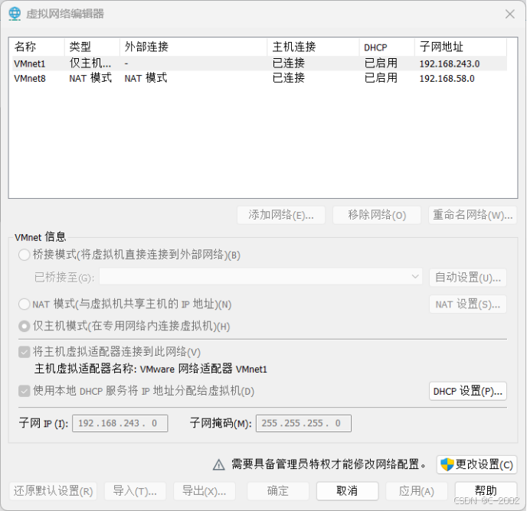Click VMnet8 已启用 DHCP cell

point(381,78)
